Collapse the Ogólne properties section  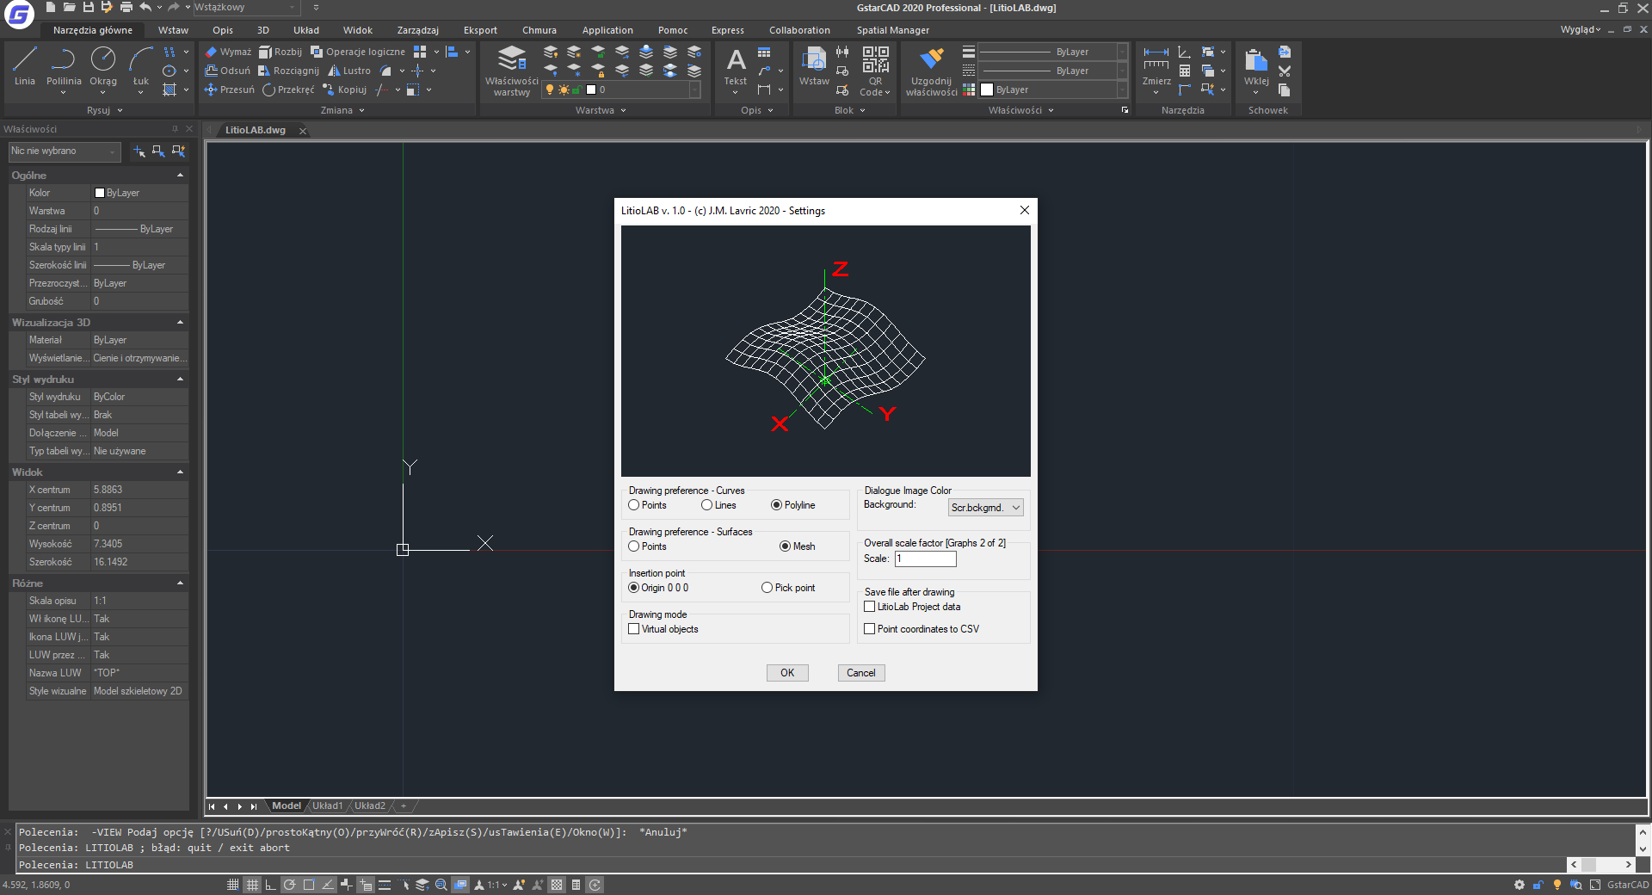point(180,175)
